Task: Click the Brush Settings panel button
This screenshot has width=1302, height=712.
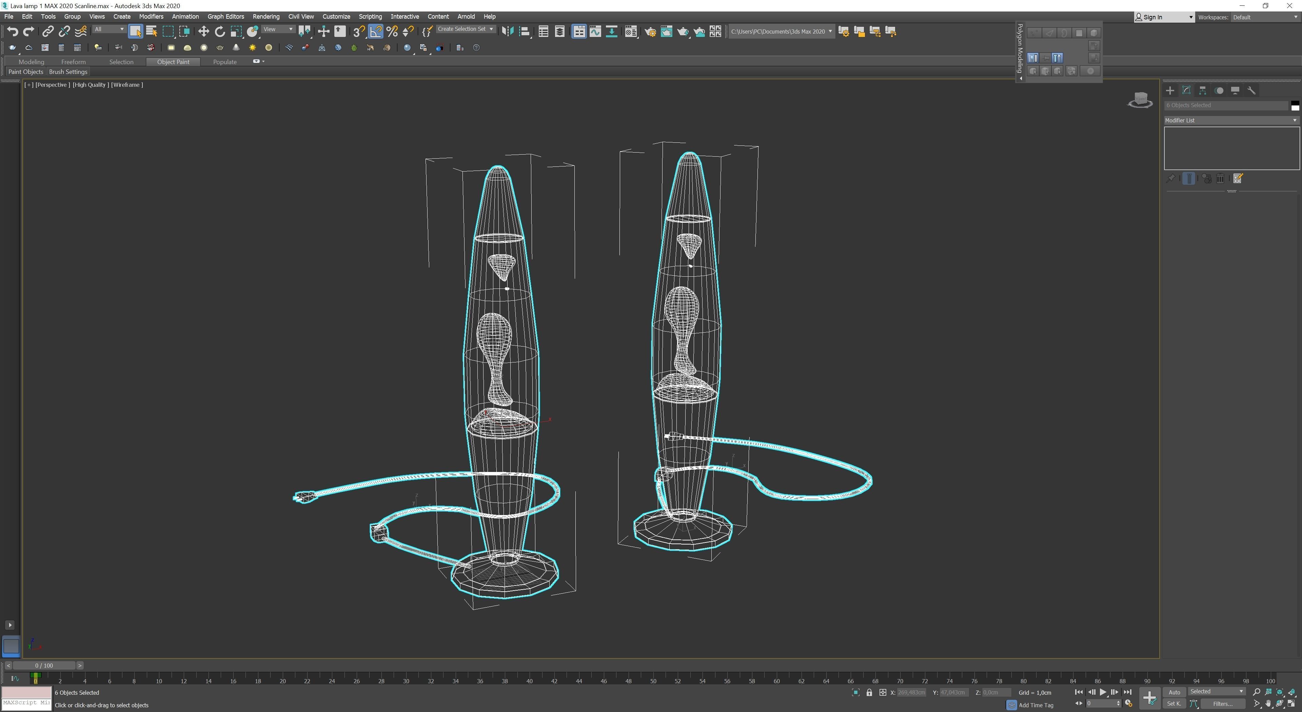Action: [x=68, y=72]
